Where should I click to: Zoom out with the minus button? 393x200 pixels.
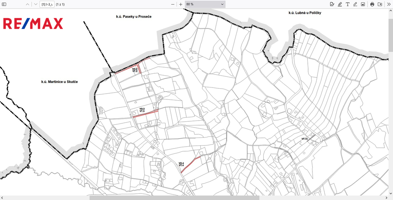click(173, 4)
